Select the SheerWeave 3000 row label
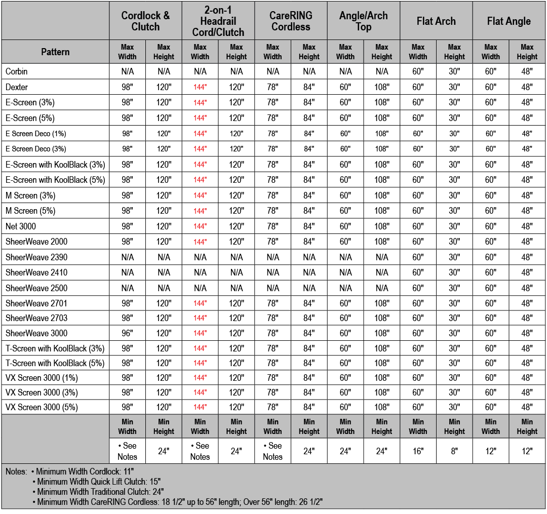 [x=36, y=333]
